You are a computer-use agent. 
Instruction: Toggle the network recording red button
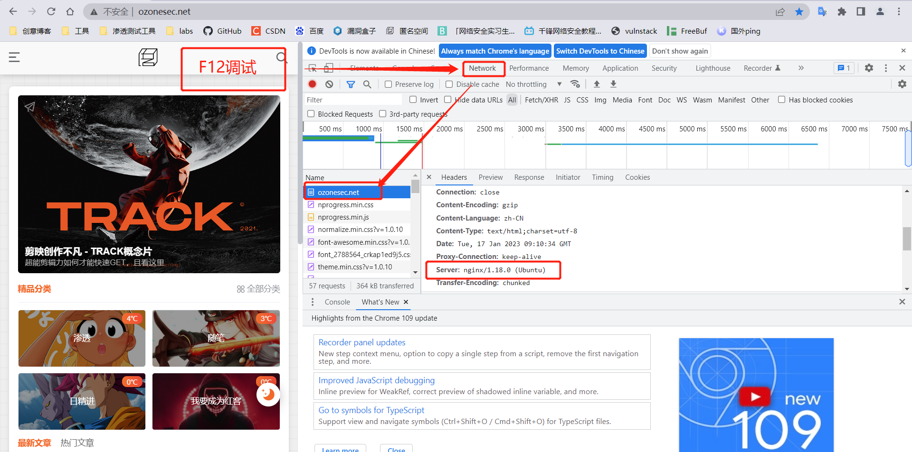point(312,84)
